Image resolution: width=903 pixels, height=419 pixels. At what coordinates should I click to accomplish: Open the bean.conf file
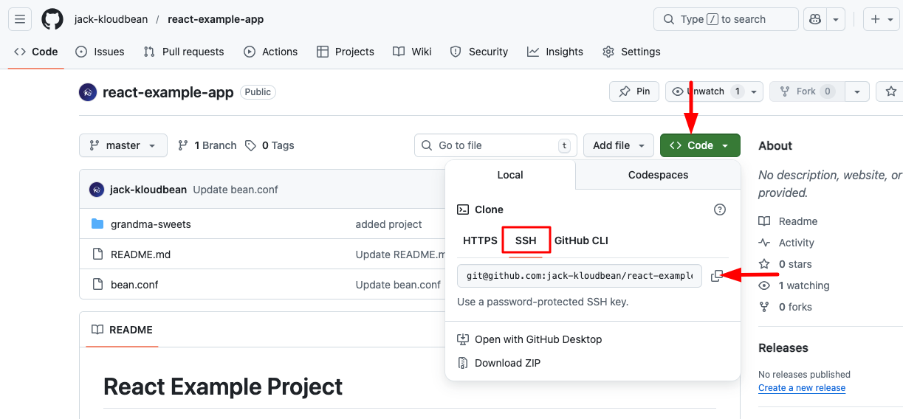pyautogui.click(x=134, y=285)
